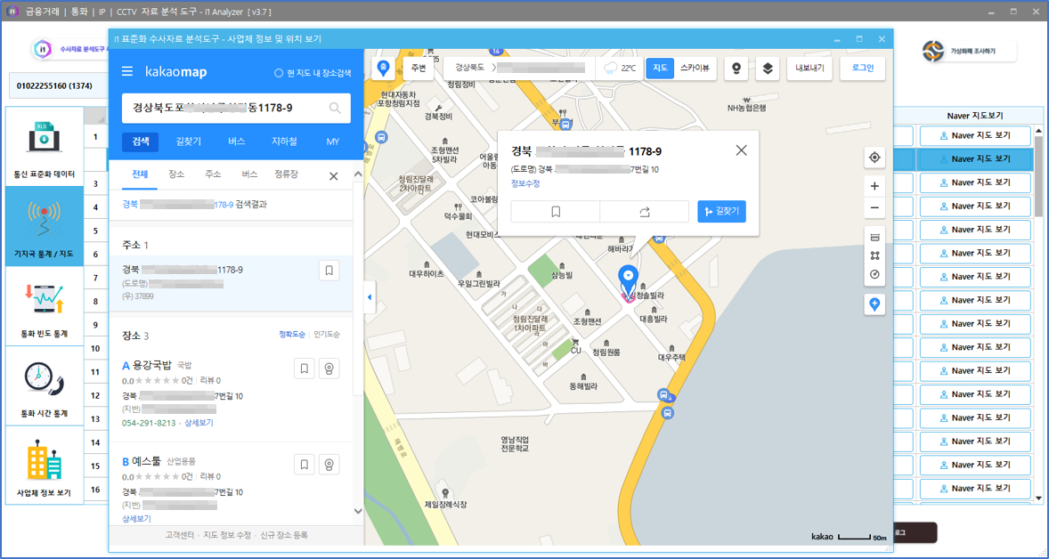Click the 고객센터 footer link
Image resolution: width=1049 pixels, height=559 pixels.
(179, 536)
